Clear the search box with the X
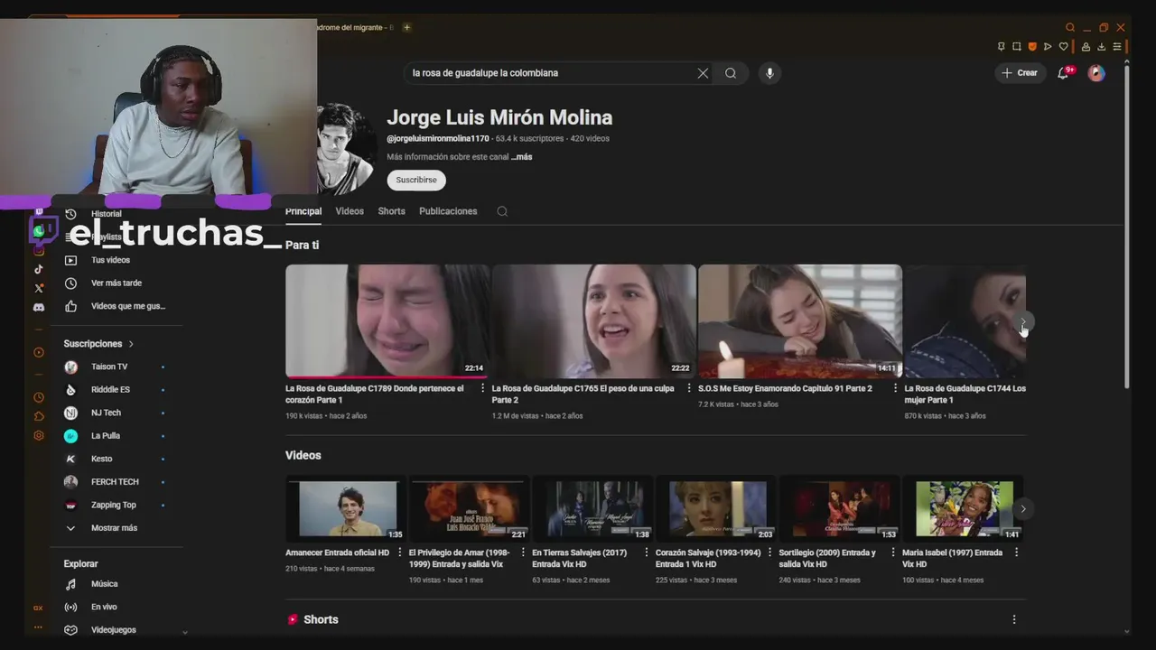 [x=703, y=73]
